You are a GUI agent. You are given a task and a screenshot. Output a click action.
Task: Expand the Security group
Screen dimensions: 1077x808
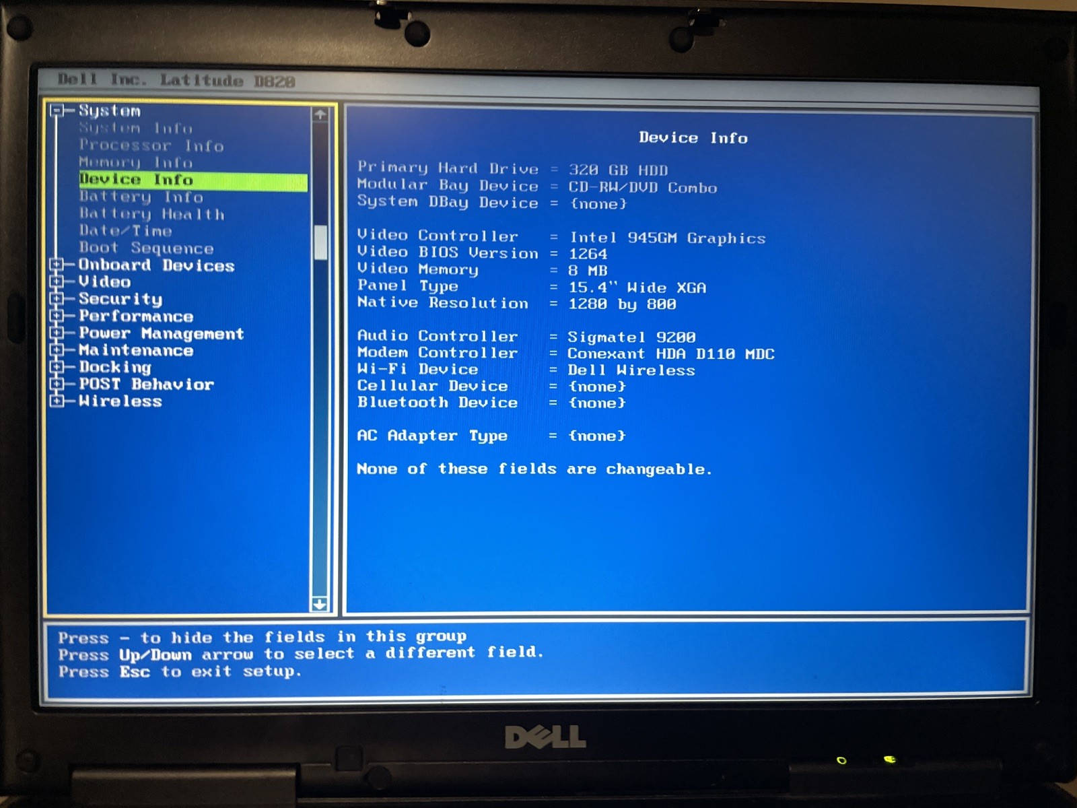click(57, 299)
